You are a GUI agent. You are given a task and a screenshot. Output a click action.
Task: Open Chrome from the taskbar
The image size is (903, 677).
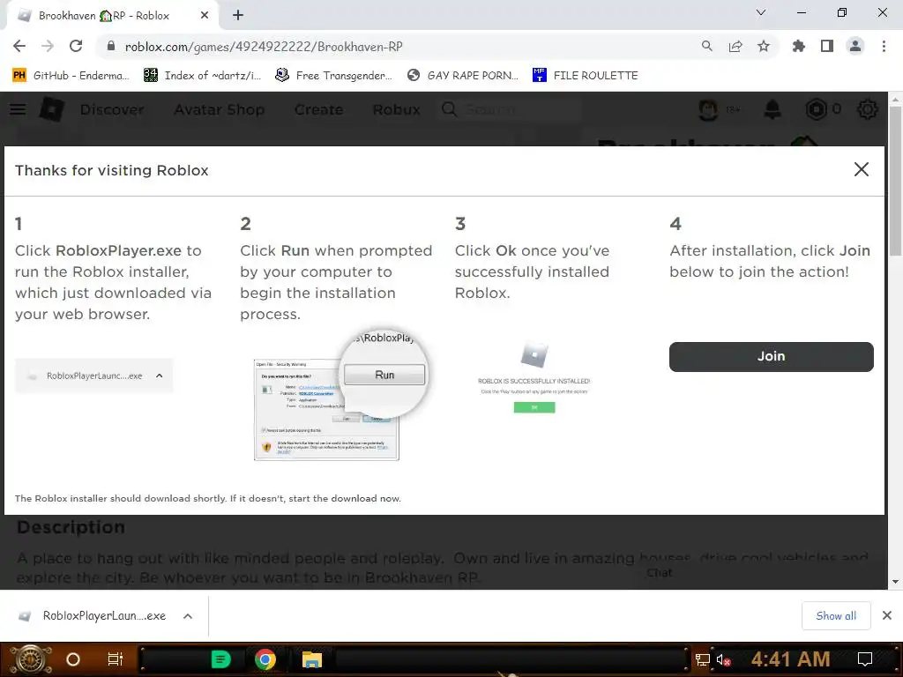[265, 659]
